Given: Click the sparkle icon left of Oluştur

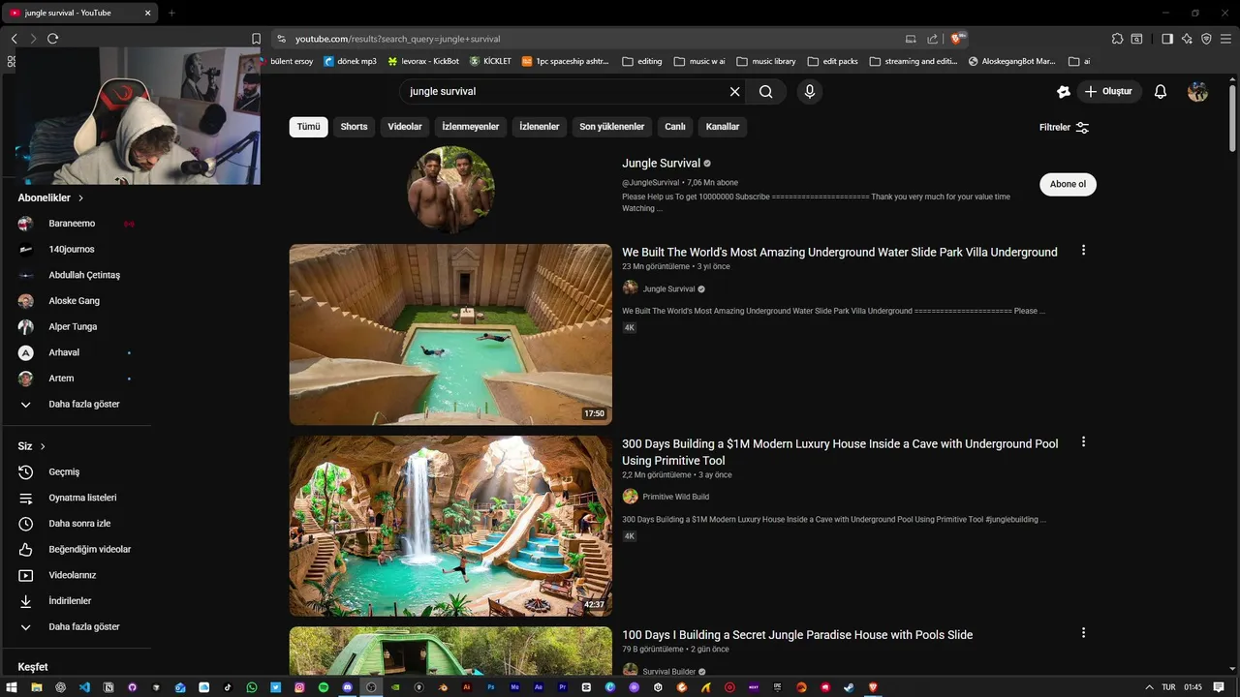Looking at the screenshot, I should pyautogui.click(x=1064, y=91).
